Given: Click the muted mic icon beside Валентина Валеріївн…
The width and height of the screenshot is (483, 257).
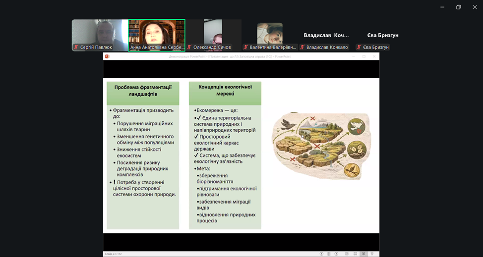Looking at the screenshot, I should pyautogui.click(x=246, y=48).
